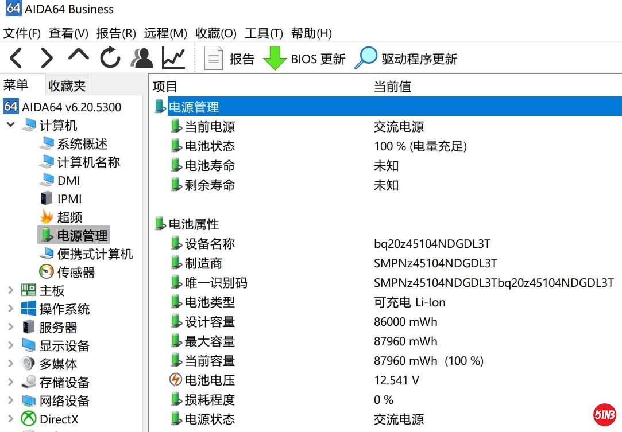Select 系统概述 in the sidebar tree
Viewport: 622px width, 432px height.
[x=82, y=143]
